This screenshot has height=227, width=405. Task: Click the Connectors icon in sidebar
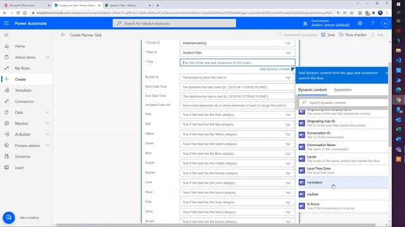(7, 102)
